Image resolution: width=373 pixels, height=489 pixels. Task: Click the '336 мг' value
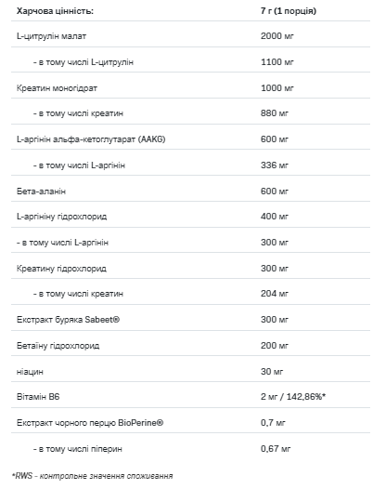[x=275, y=165]
